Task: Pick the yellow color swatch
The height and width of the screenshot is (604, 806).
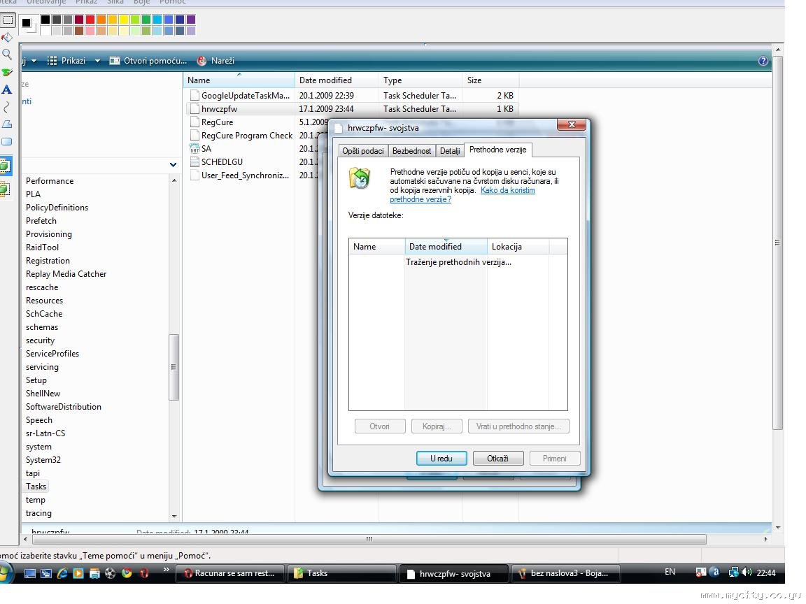Action: 123,20
